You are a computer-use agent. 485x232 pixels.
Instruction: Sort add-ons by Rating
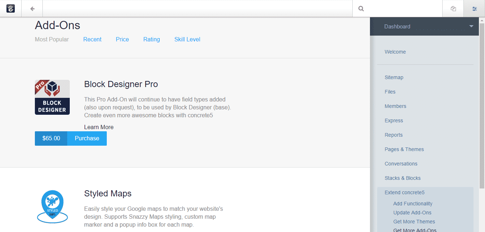(151, 39)
